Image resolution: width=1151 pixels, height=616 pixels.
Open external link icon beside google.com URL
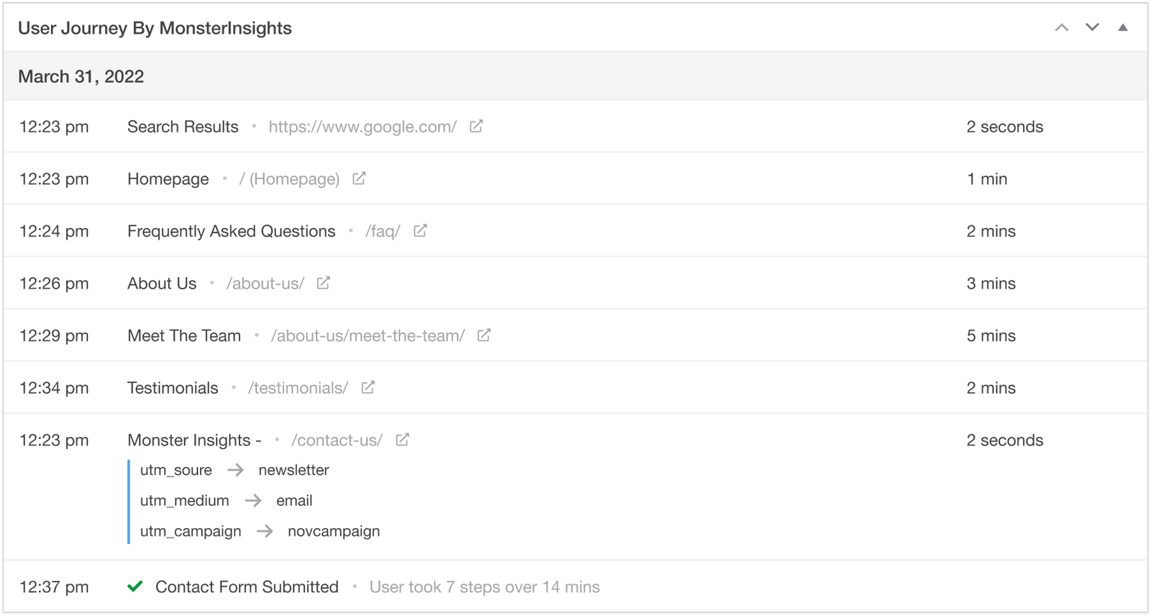coord(476,127)
